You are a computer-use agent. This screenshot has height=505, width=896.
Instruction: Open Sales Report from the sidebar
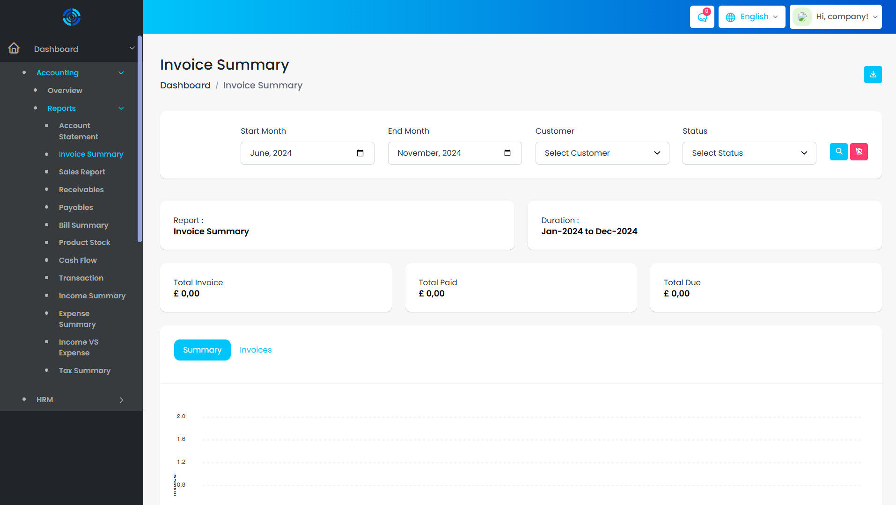[82, 172]
